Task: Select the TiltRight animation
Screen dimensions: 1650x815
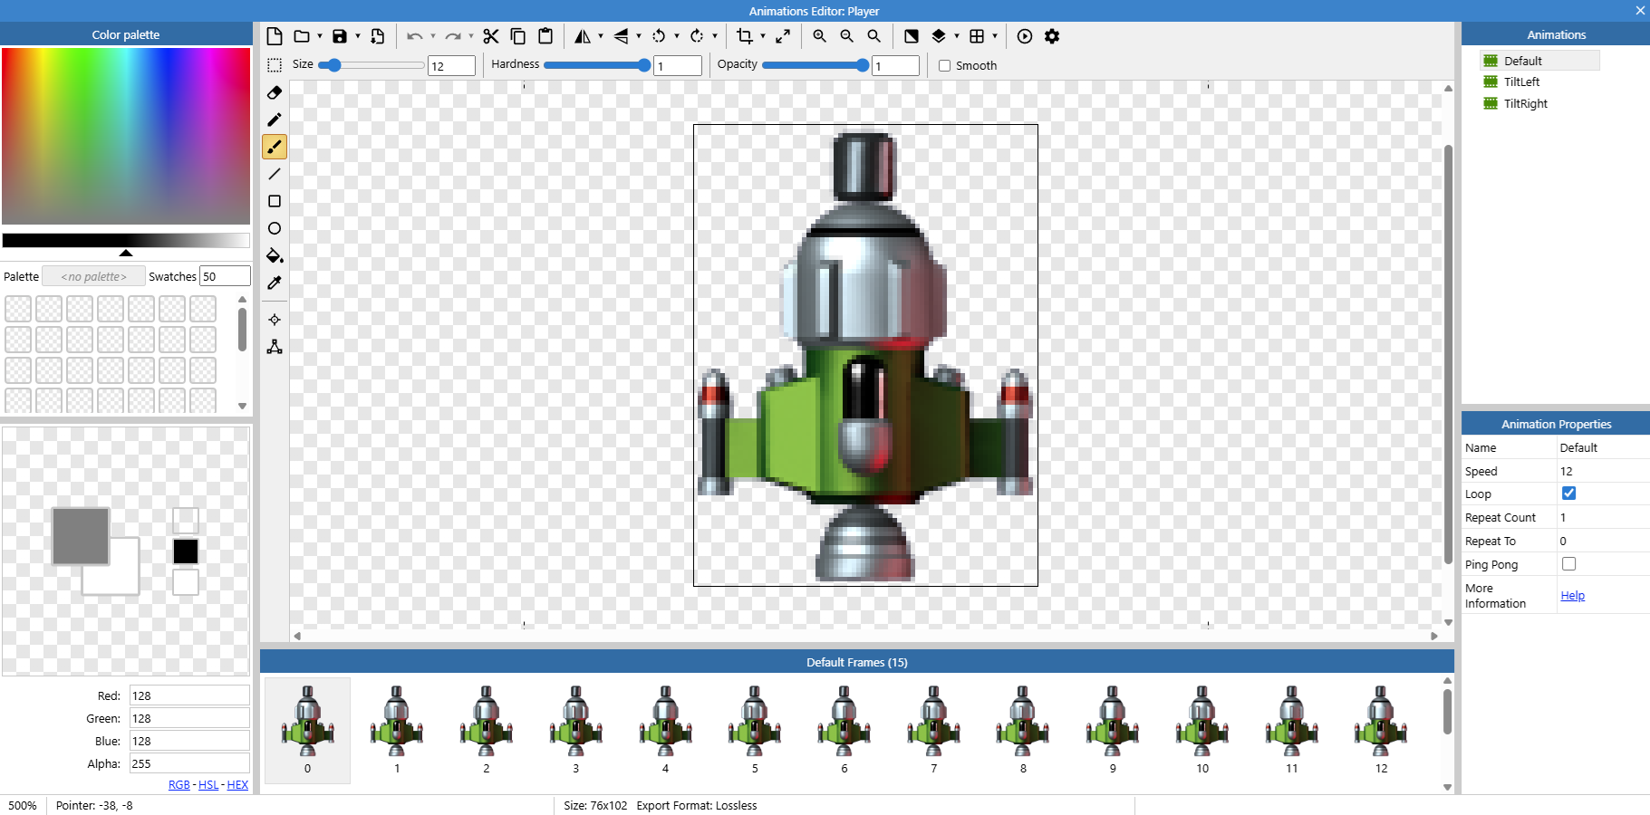Action: pos(1525,103)
